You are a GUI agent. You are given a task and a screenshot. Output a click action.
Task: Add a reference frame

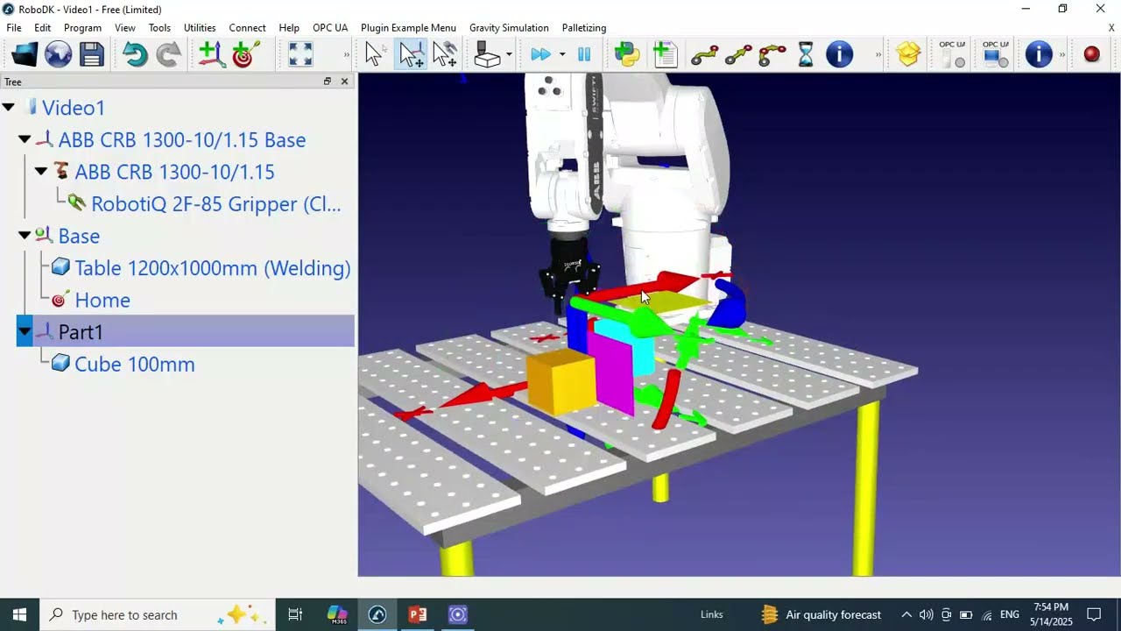(211, 54)
